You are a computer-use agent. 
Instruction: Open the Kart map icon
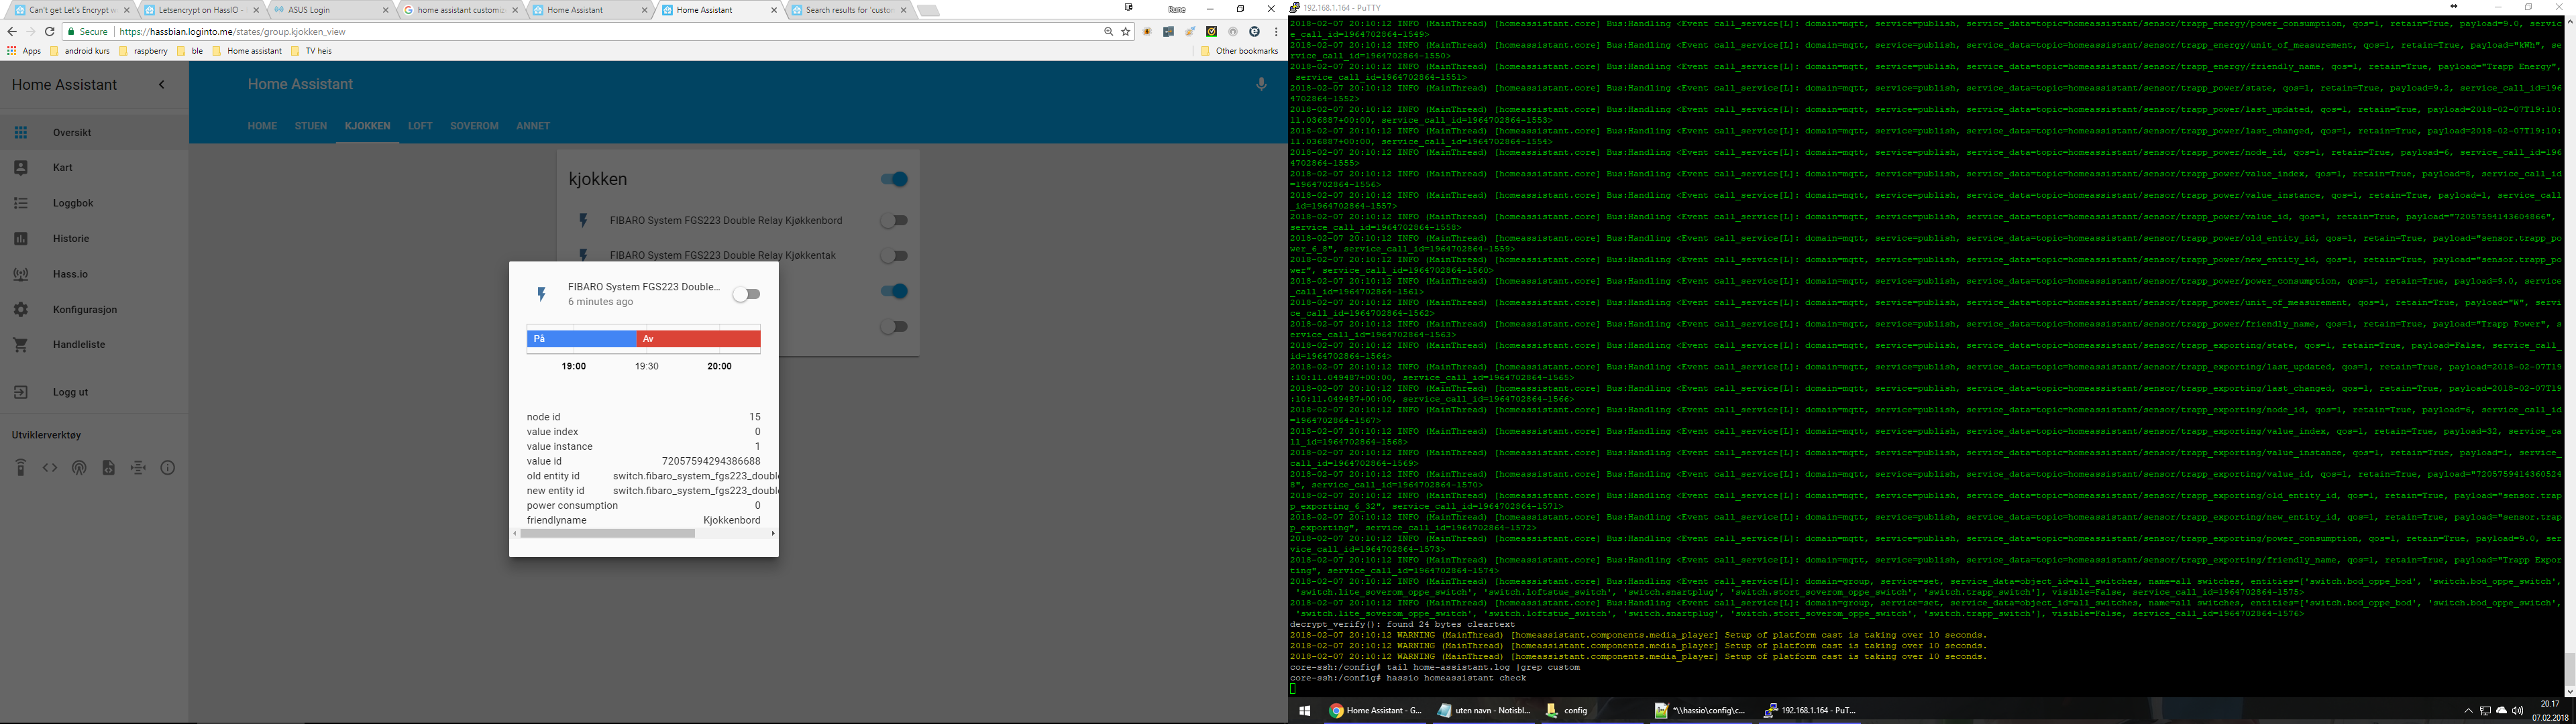pos(21,168)
